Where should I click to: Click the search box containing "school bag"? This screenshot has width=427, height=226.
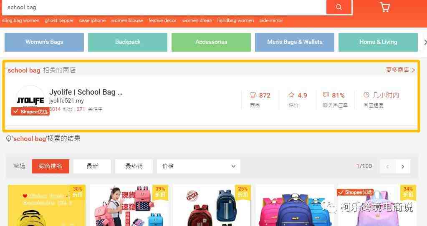(x=164, y=8)
